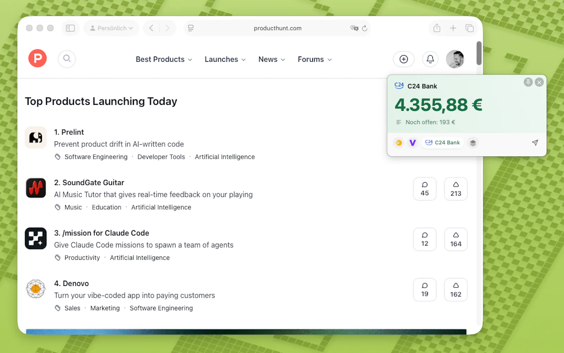Click the send arrow icon in widget
The width and height of the screenshot is (564, 353).
[535, 143]
